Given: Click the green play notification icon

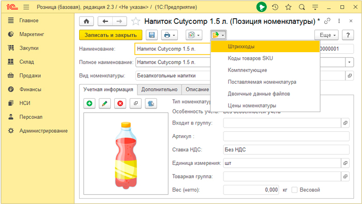Looking at the screenshot, I should click(x=262, y=7).
